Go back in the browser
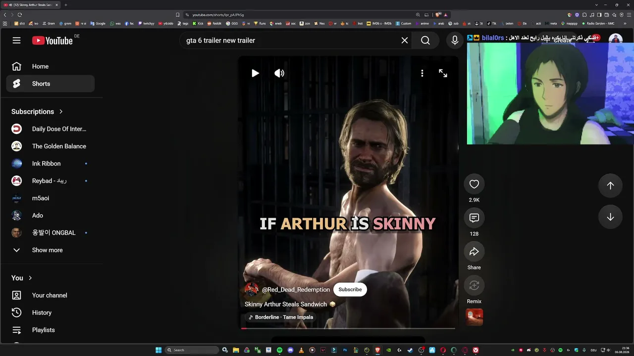Screen dimensions: 634x356 tap(5, 15)
